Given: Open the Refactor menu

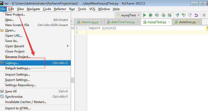Looking at the screenshot, I should (60, 9).
